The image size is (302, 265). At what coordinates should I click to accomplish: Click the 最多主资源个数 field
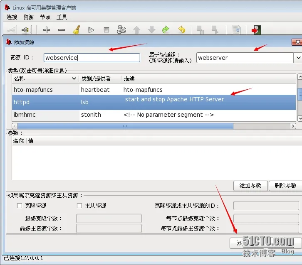(109, 228)
